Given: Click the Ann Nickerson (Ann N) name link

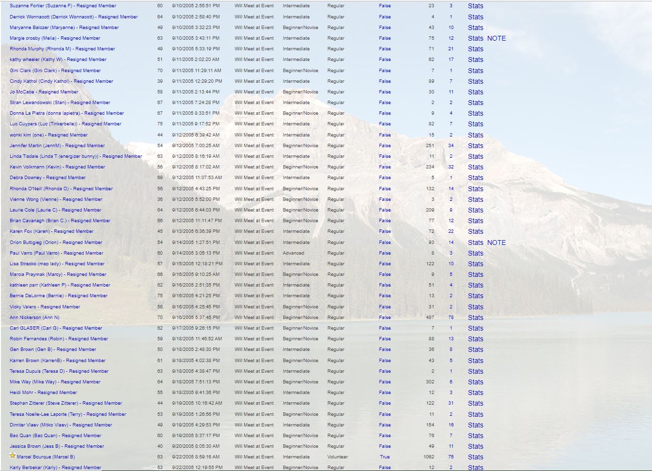Looking at the screenshot, I should tap(34, 318).
